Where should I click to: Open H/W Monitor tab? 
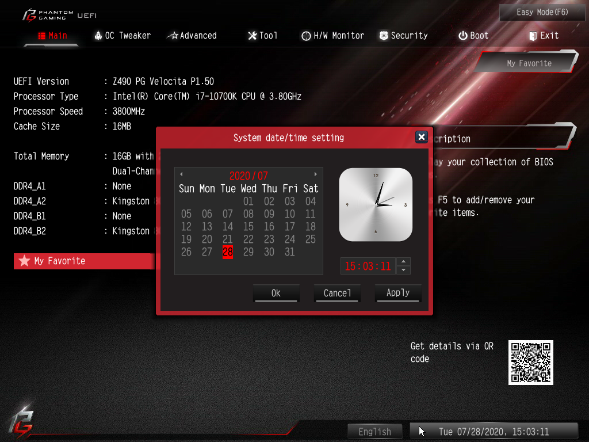click(333, 36)
